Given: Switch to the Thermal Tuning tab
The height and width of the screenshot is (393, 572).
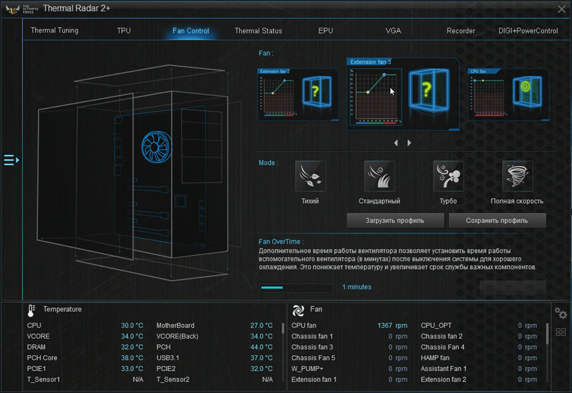Looking at the screenshot, I should pyautogui.click(x=55, y=30).
